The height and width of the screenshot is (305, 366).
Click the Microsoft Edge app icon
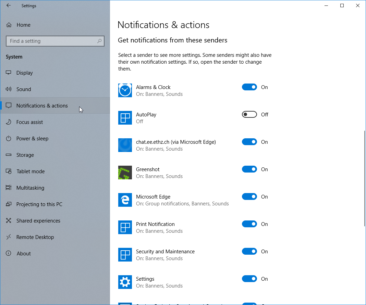tap(125, 200)
